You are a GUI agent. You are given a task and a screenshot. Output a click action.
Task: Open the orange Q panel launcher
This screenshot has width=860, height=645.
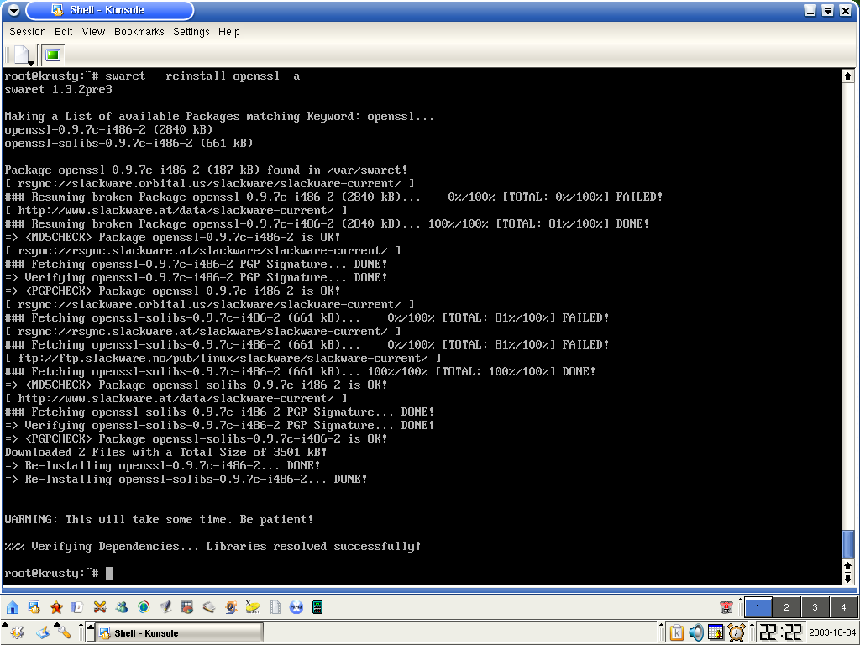[231, 607]
